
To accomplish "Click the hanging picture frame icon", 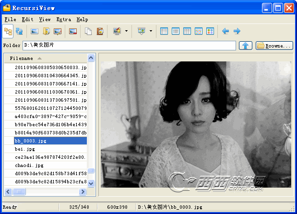I will pos(142,31).
